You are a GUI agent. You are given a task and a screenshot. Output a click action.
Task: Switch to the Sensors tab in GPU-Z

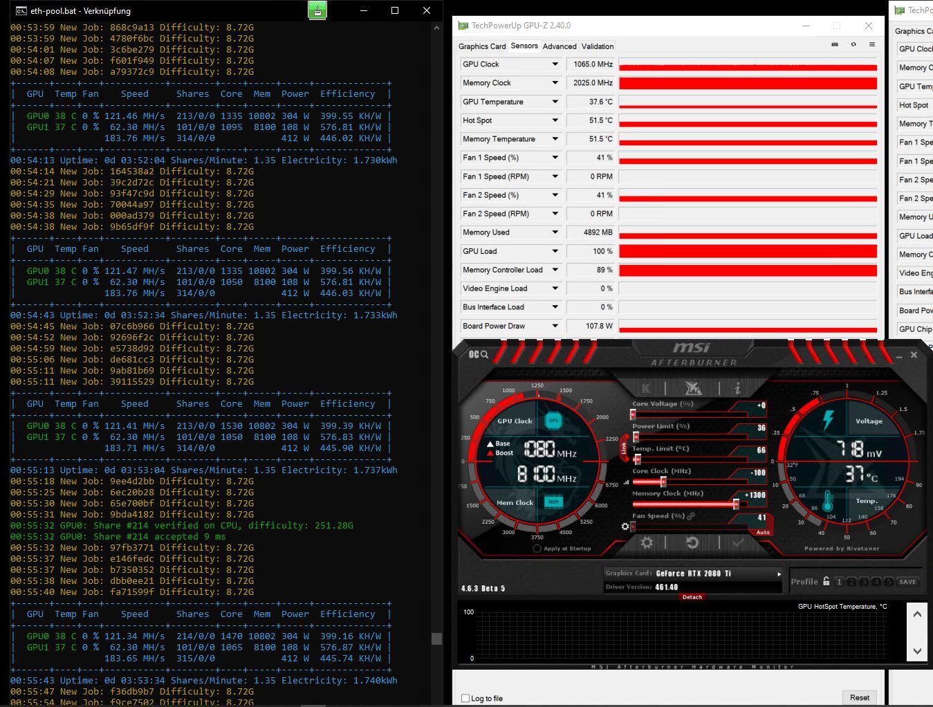tap(524, 46)
